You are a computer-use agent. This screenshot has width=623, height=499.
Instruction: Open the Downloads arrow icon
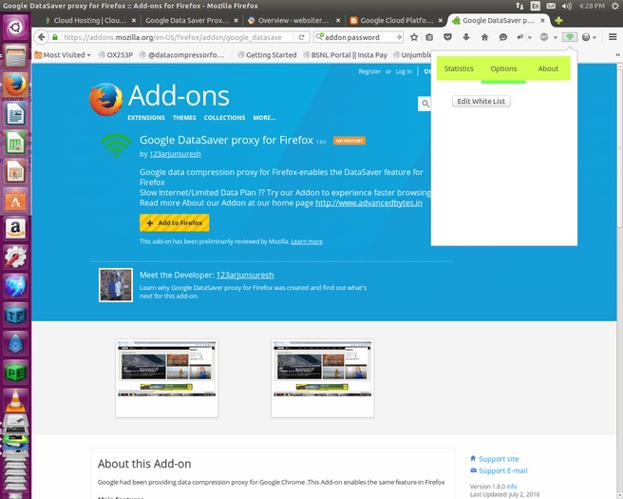click(466, 37)
